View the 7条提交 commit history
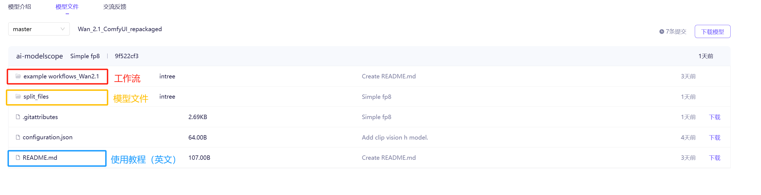Screen dimensions: 761x195 pos(676,32)
